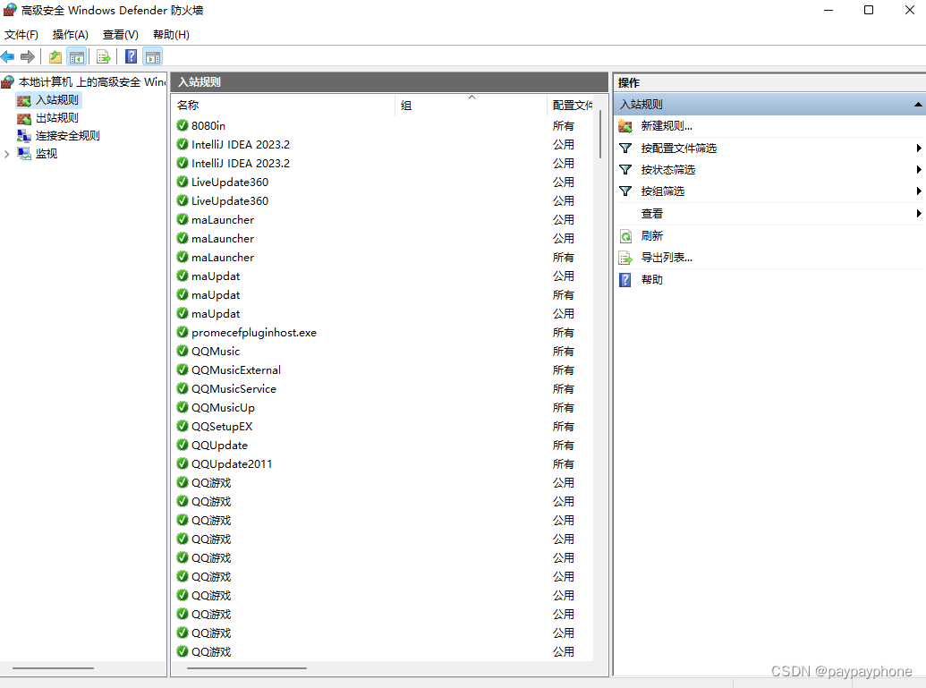Click the 监视 tree node icon
This screenshot has height=688, width=926.
click(23, 154)
